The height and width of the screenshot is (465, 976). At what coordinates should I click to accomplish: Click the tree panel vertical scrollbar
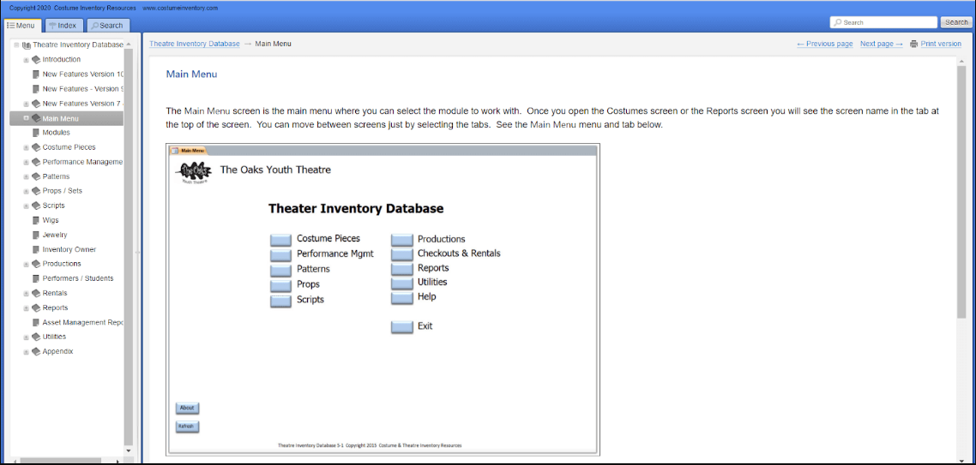[129, 246]
